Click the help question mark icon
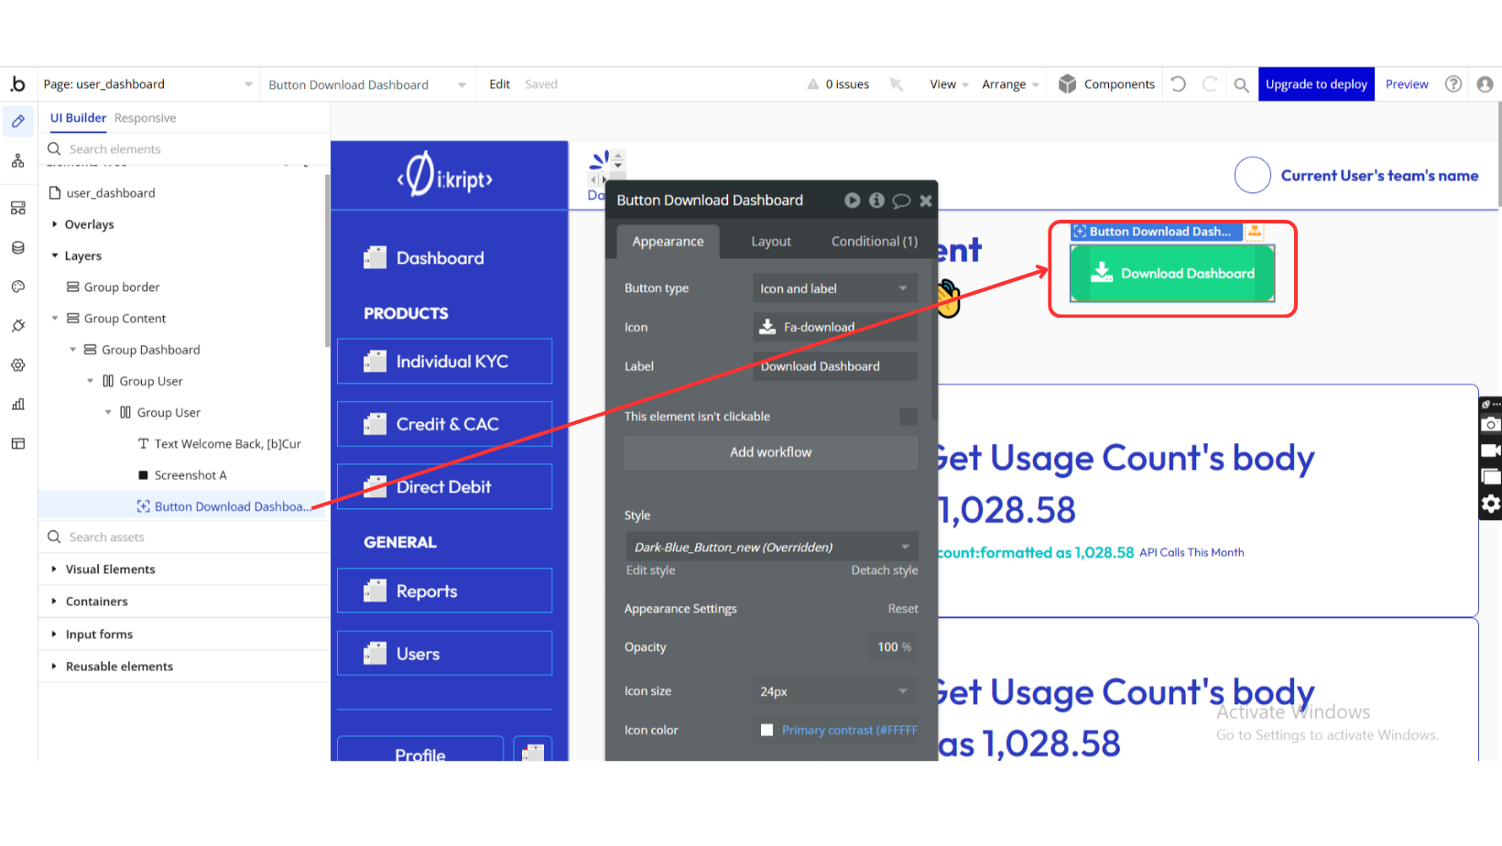Screen dimensions: 1502x846 point(1453,84)
